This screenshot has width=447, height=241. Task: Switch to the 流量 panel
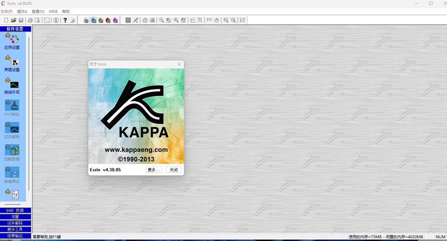click(x=16, y=217)
